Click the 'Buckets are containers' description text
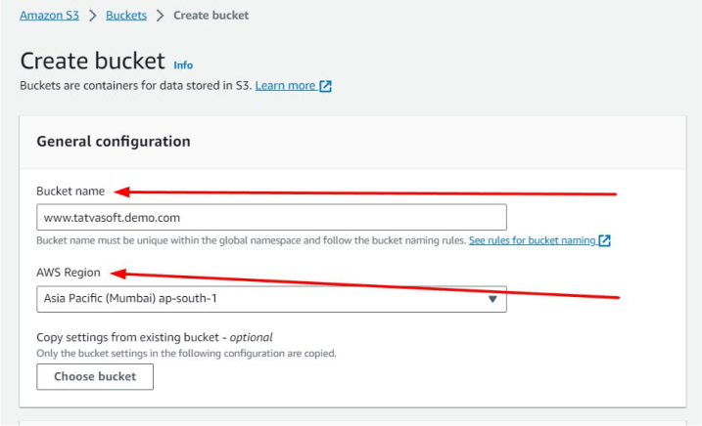This screenshot has height=426, width=702. pyautogui.click(x=135, y=86)
